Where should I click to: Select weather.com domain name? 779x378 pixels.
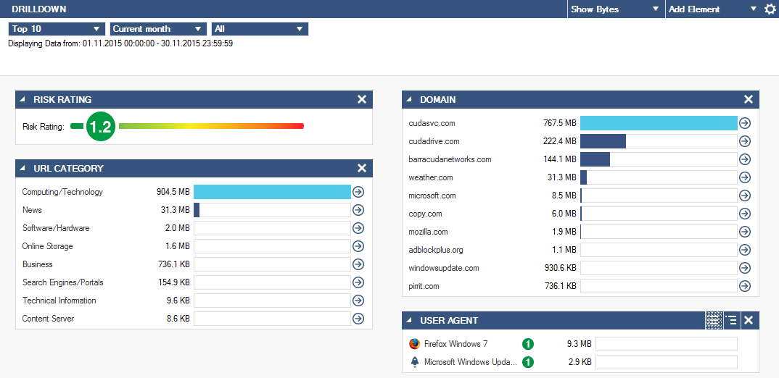pyautogui.click(x=431, y=177)
